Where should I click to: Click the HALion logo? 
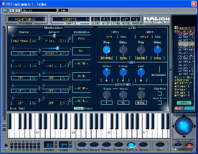coord(156,20)
